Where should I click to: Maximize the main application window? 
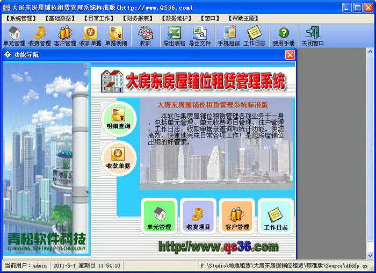[357, 8]
